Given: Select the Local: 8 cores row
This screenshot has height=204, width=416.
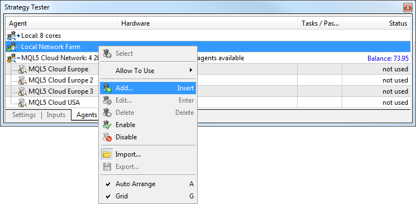Looking at the screenshot, I should (208, 36).
